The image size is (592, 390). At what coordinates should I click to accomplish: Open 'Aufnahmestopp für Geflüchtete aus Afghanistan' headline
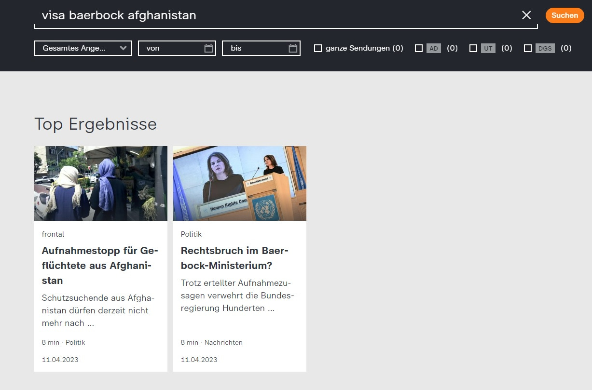click(100, 266)
